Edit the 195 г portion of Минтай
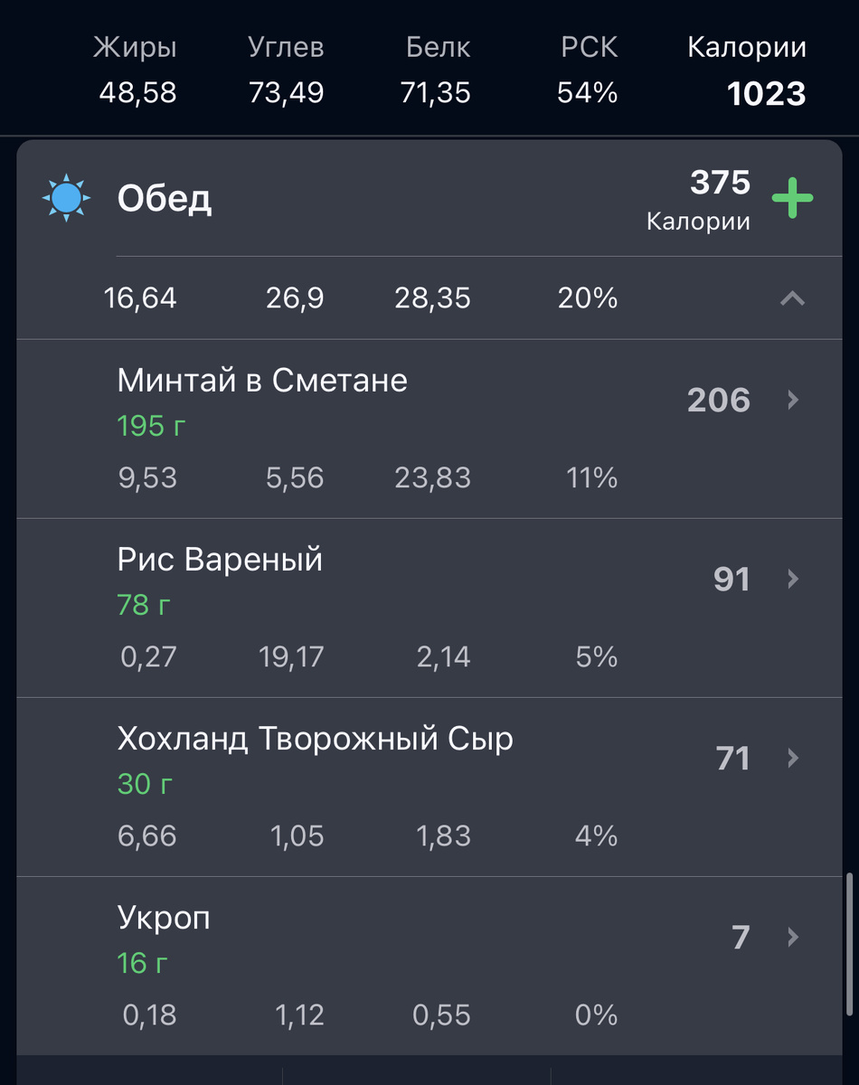859x1085 pixels. click(x=152, y=426)
